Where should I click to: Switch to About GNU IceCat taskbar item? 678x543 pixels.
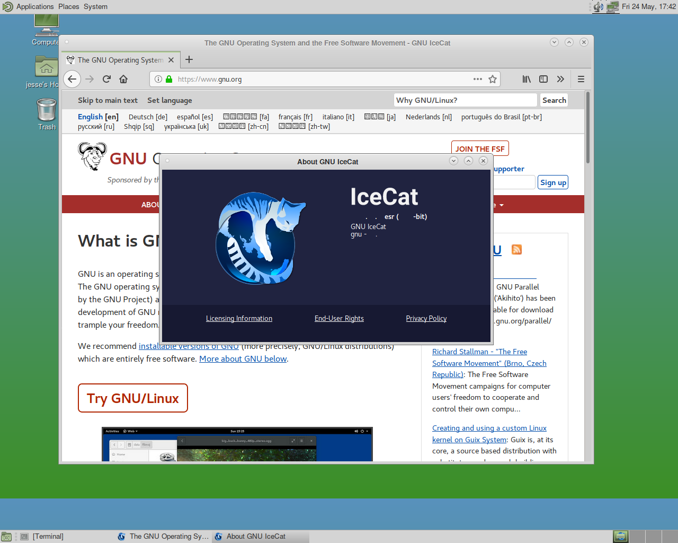click(x=261, y=537)
